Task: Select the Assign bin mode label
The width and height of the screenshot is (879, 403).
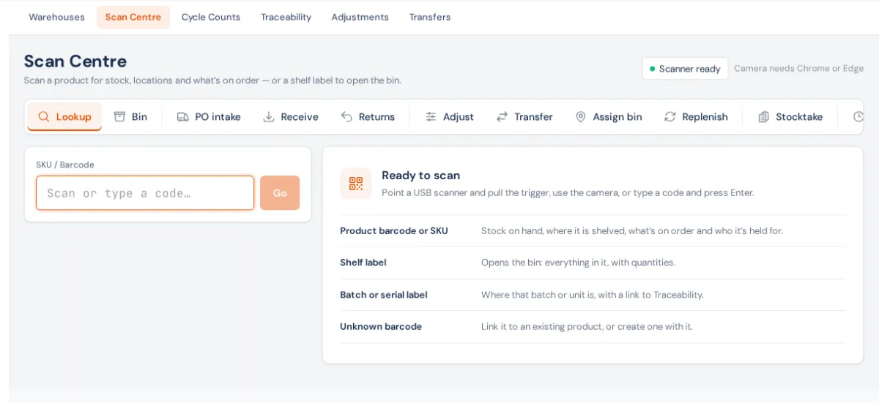Action: coord(617,117)
